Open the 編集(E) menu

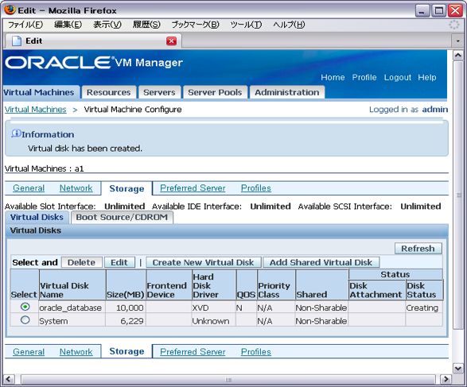pos(68,25)
